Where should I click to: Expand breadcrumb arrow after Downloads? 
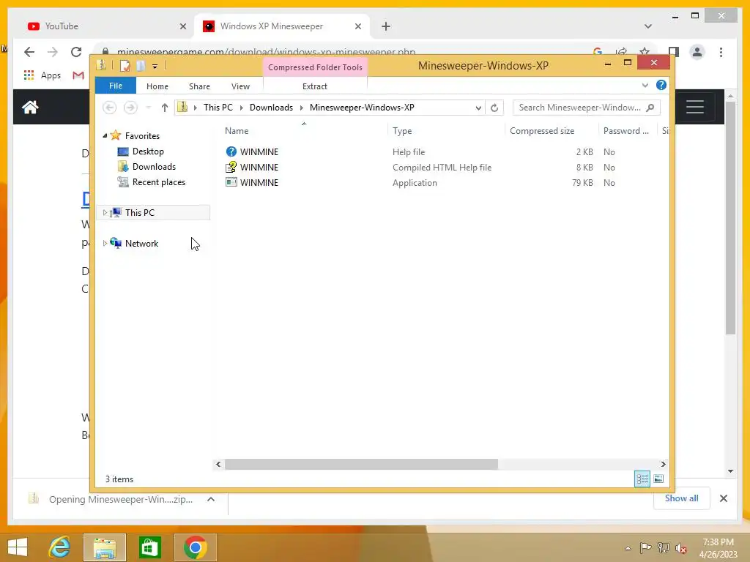(302, 108)
